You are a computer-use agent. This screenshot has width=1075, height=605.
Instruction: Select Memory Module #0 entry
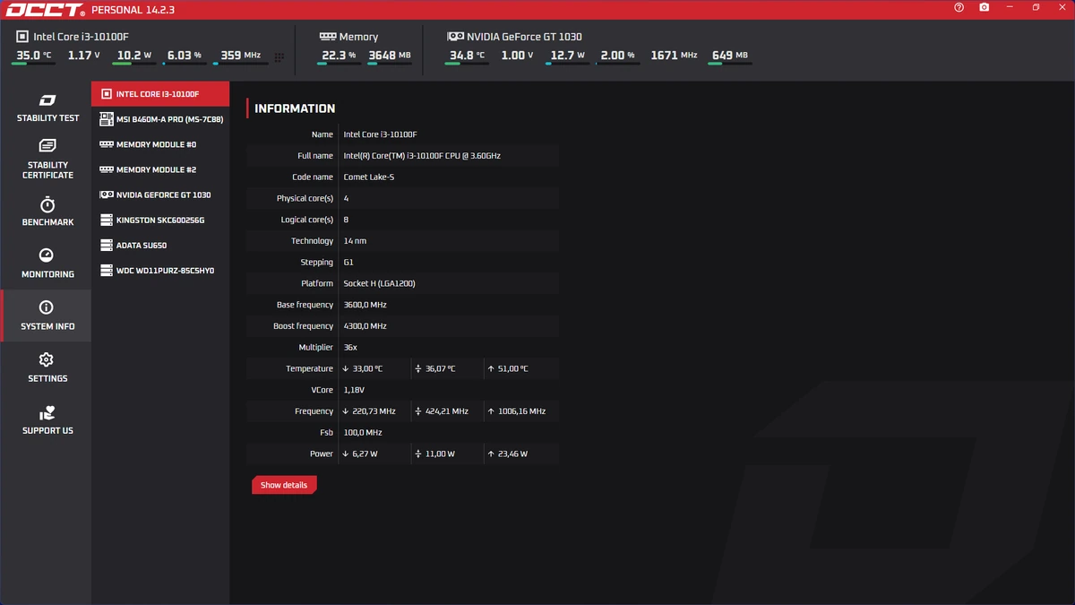pyautogui.click(x=160, y=144)
